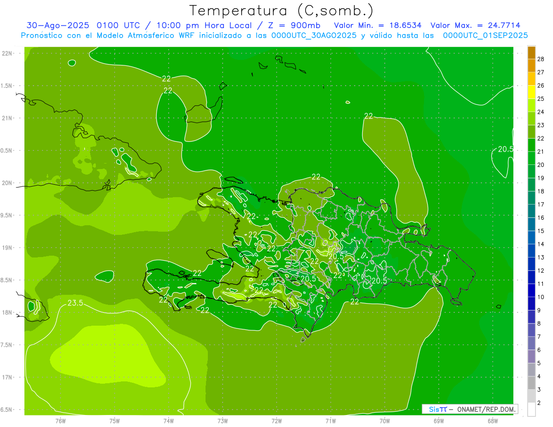
Task: Click the 'Z = 900mb' level label
Action: click(294, 25)
